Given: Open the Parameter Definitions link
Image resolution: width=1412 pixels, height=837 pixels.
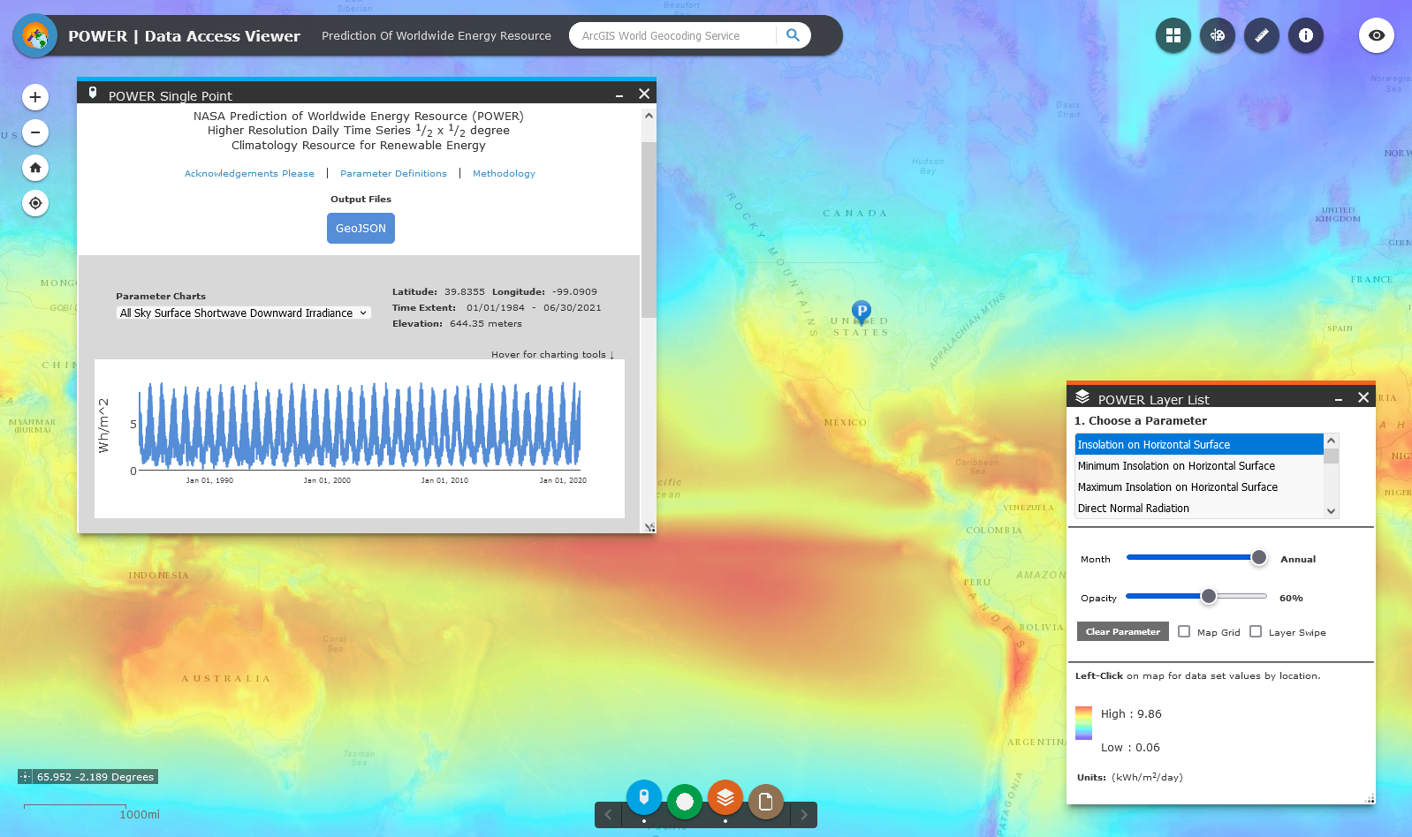Looking at the screenshot, I should pos(393,174).
